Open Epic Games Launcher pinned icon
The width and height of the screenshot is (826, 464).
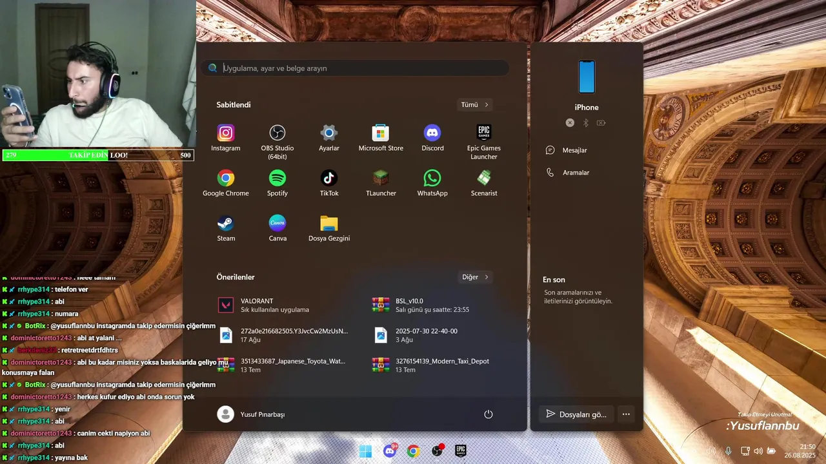[484, 142]
